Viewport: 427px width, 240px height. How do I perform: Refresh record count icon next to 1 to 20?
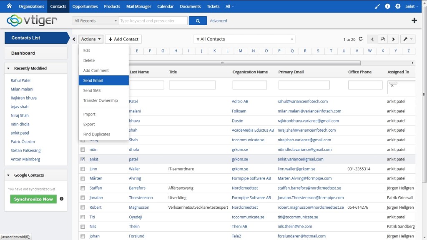pos(361,39)
